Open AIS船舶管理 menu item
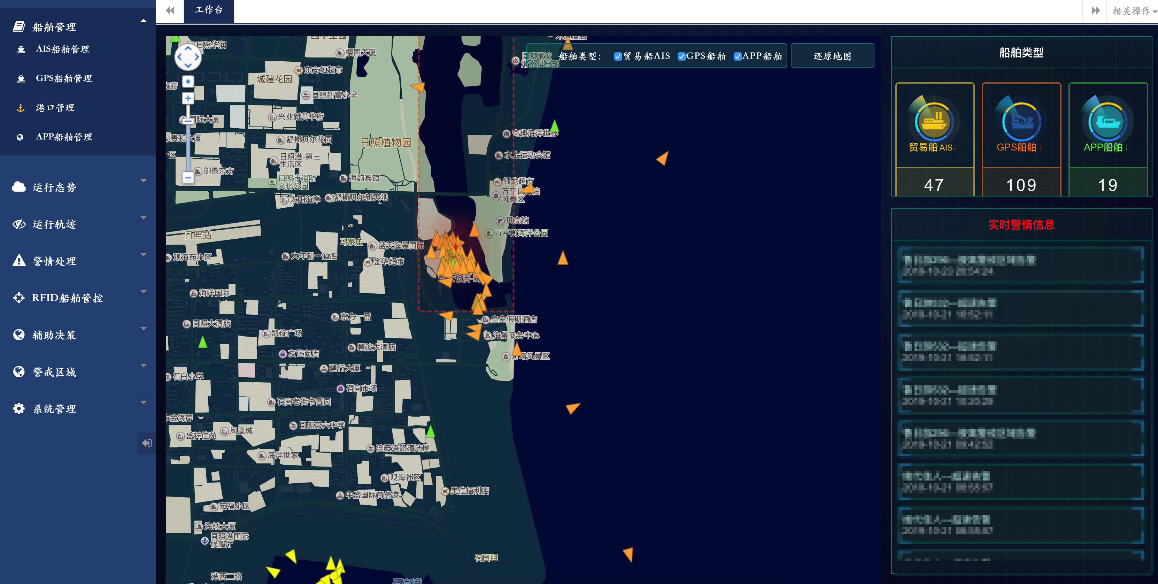Screen dimensions: 1158x584 62,49
